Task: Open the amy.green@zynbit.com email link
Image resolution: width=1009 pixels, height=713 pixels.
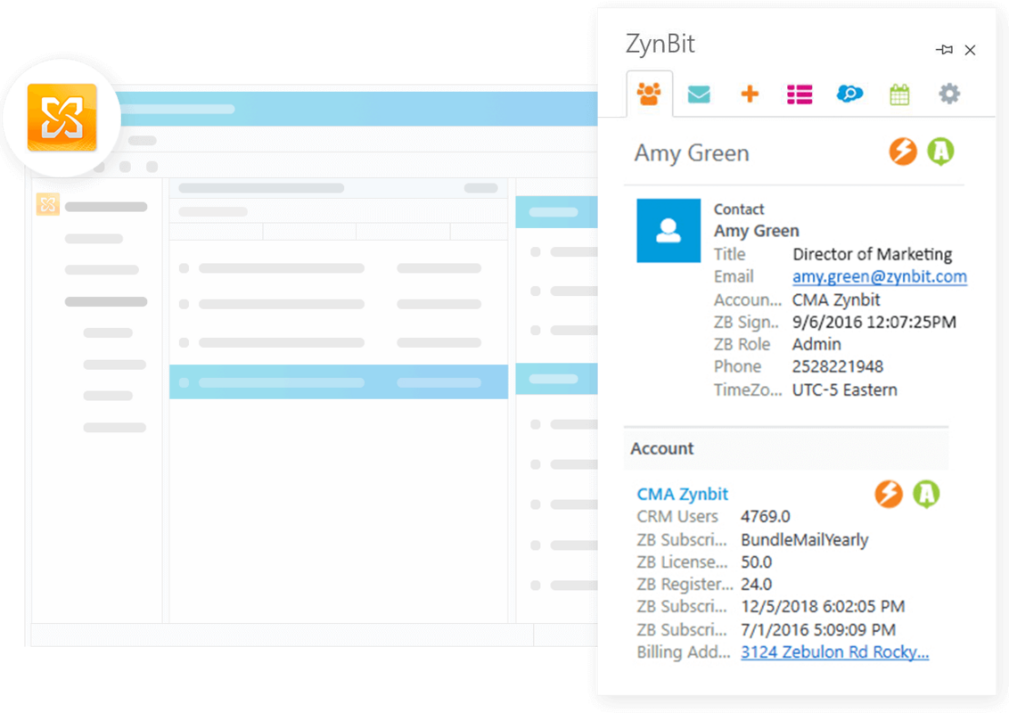Action: coord(879,276)
